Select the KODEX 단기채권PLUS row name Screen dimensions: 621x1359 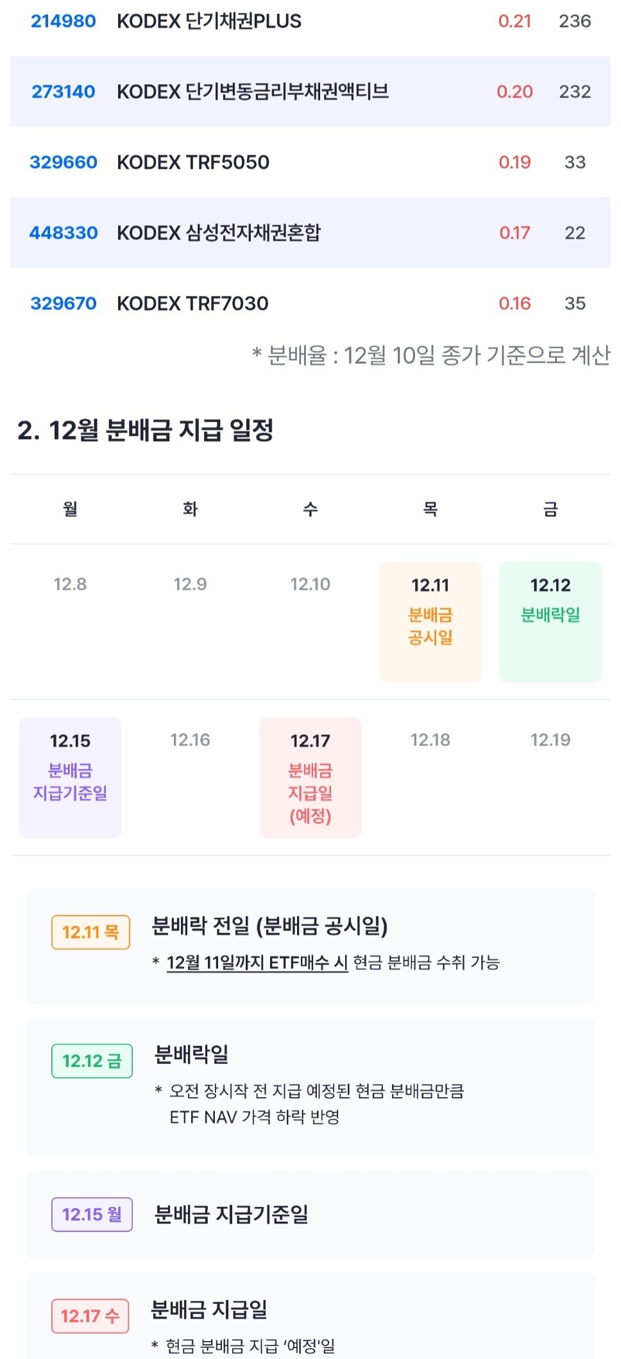point(209,21)
